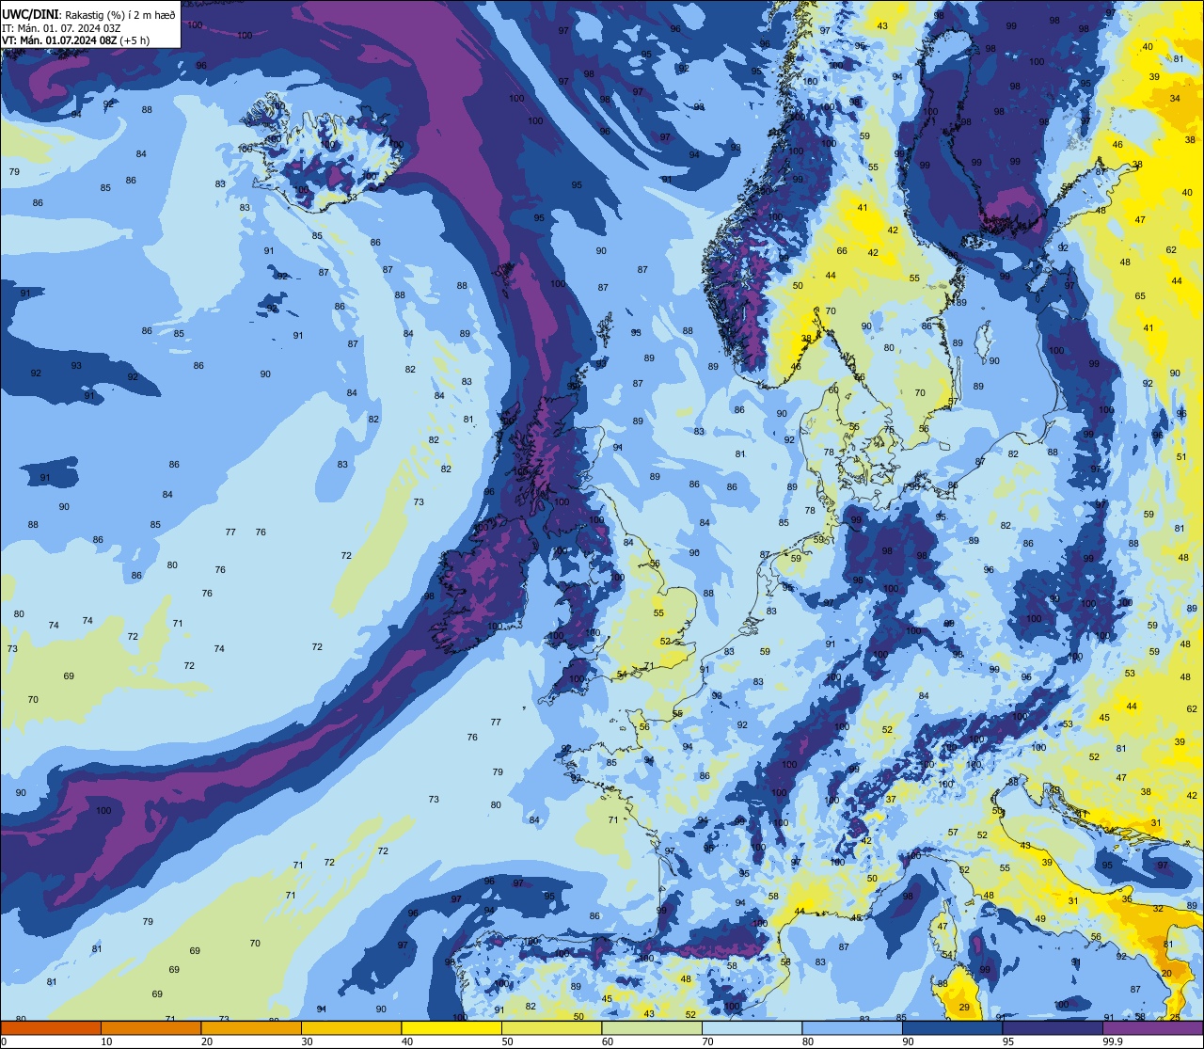Click the legend scale label 95

[x=1008, y=1041]
